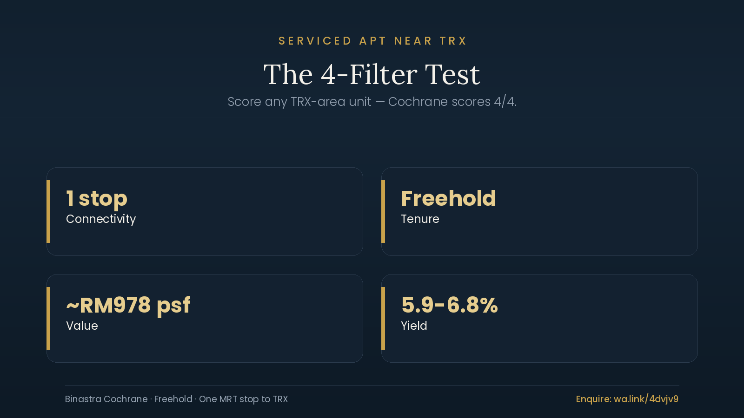Click the '1 stop' heading text
The width and height of the screenshot is (744, 418).
pyautogui.click(x=97, y=198)
